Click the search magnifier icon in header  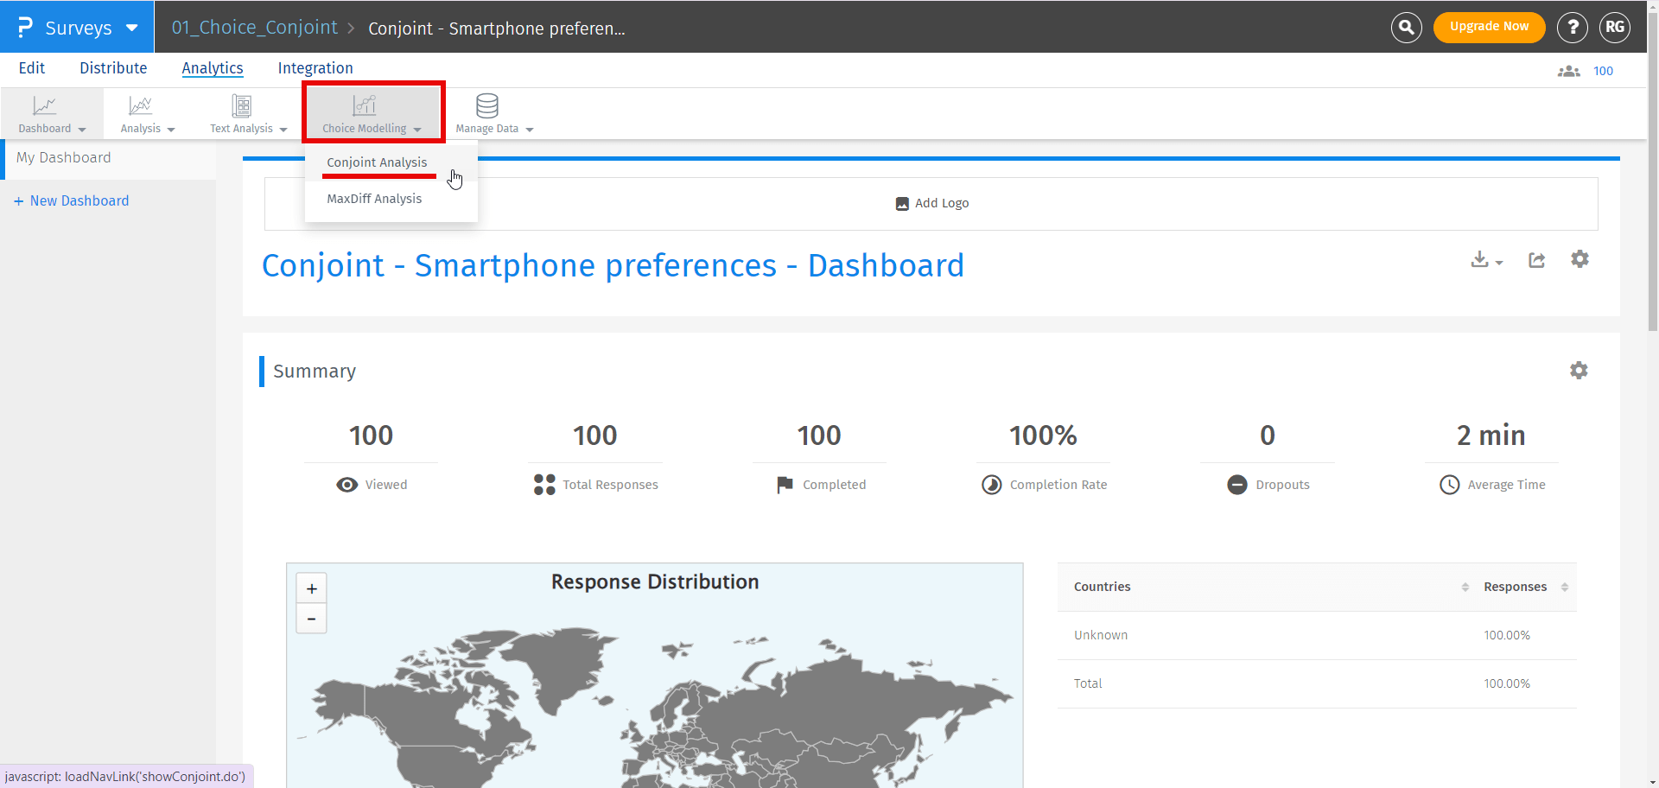pos(1406,28)
